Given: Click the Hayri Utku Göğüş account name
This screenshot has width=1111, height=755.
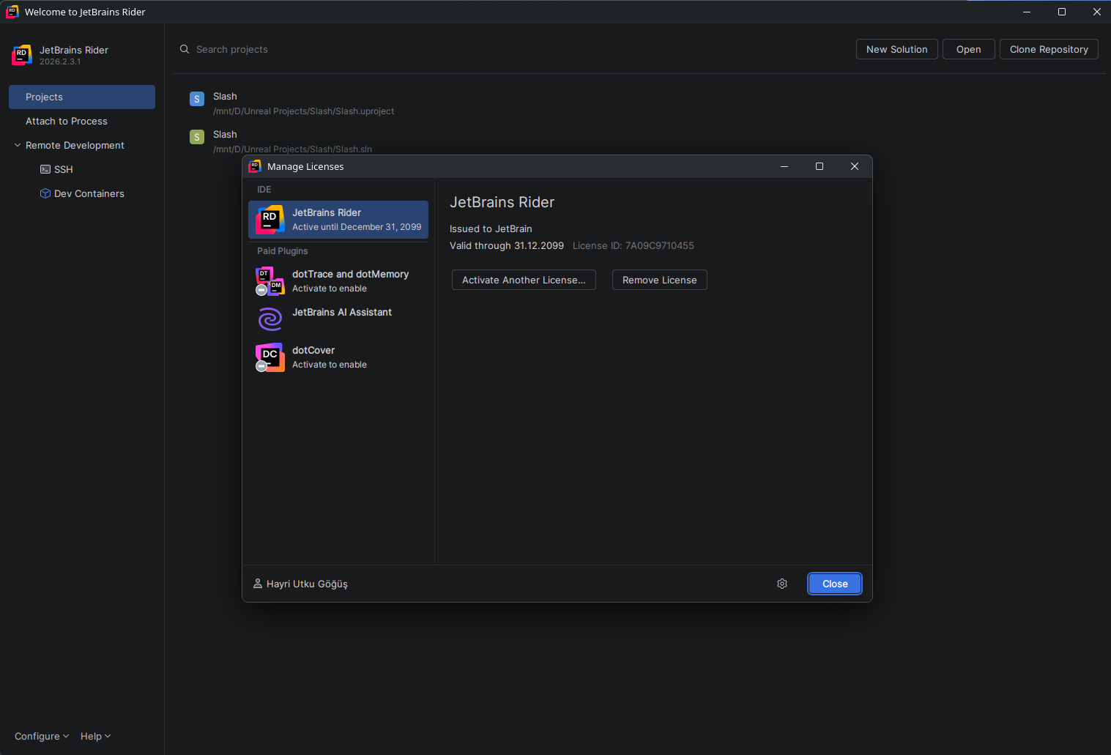Looking at the screenshot, I should (307, 584).
